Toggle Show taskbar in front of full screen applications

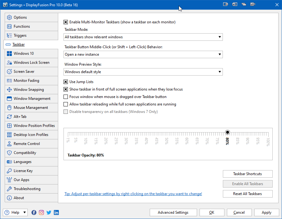[66, 89]
